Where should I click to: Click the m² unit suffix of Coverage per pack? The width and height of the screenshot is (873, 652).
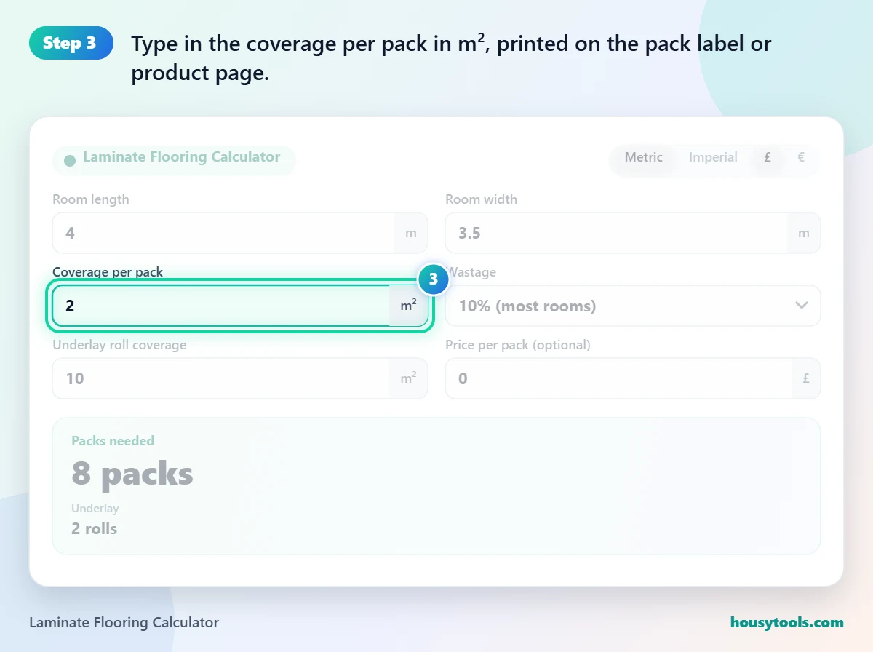409,306
